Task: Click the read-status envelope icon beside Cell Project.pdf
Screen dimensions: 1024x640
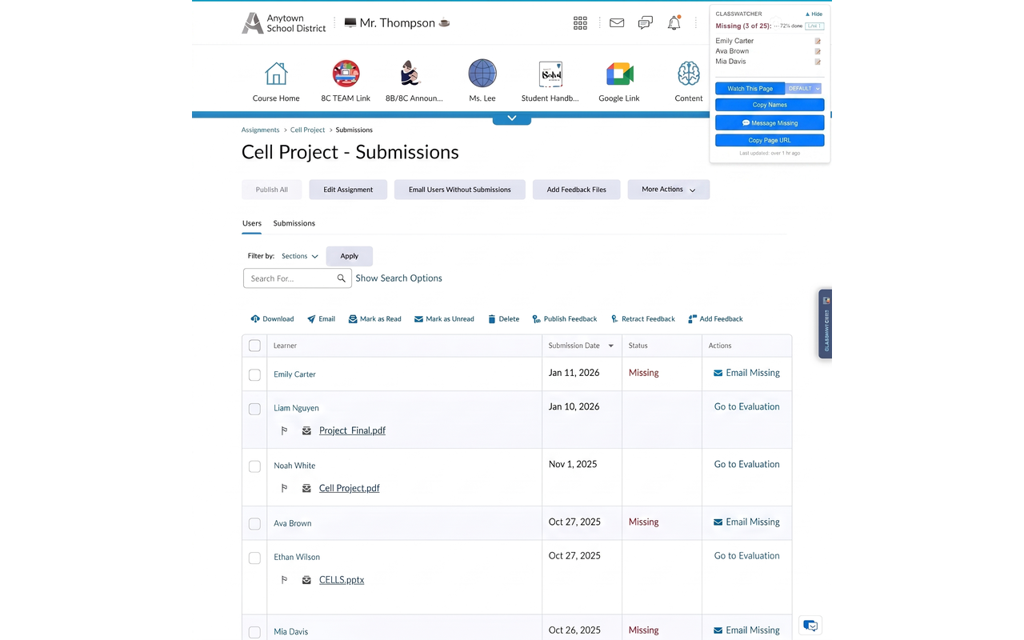Action: [306, 488]
